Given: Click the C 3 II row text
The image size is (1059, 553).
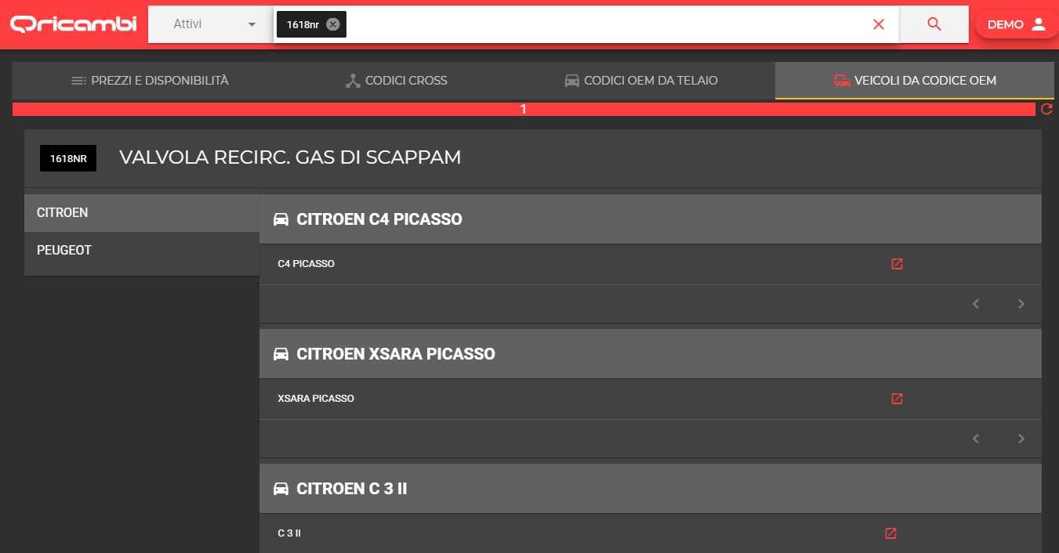Looking at the screenshot, I should 289,533.
